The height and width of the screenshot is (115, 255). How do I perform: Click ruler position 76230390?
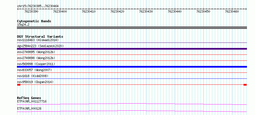32,11
